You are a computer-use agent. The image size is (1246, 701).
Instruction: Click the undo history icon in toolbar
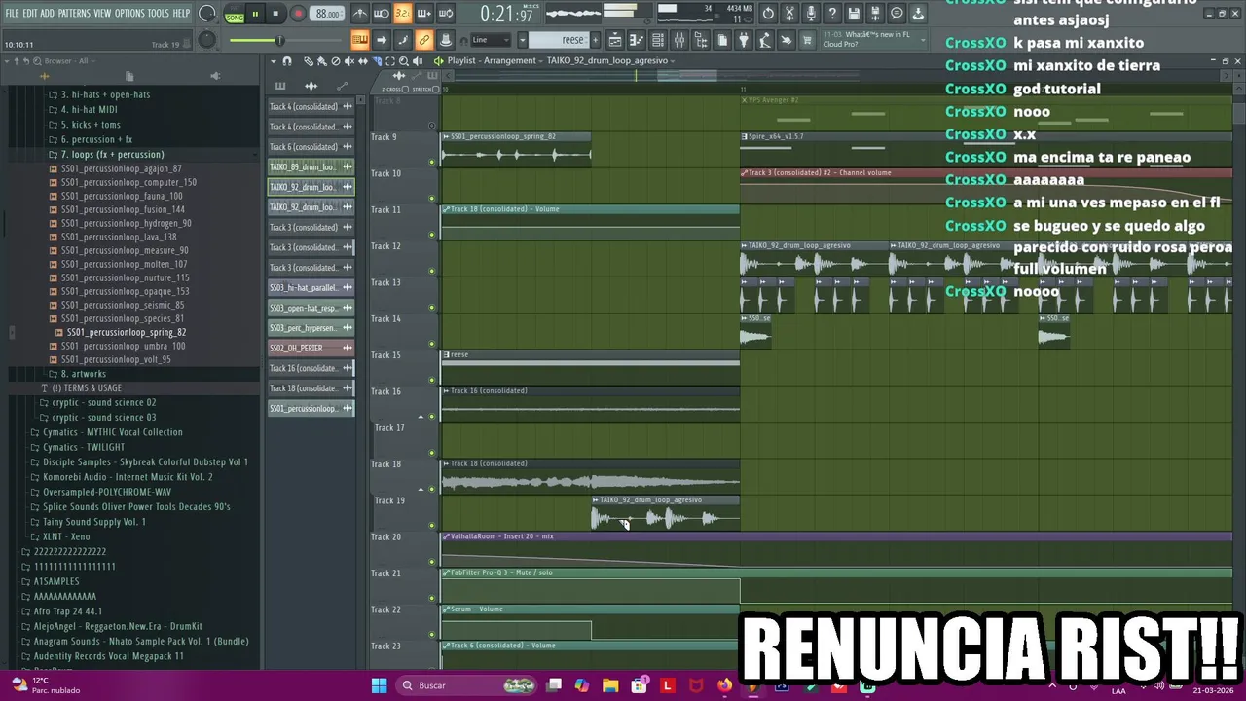(769, 14)
